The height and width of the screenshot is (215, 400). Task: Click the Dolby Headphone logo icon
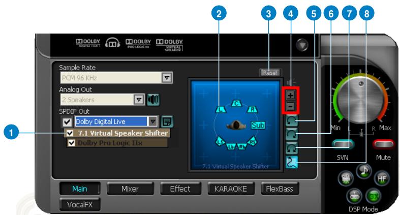[x=112, y=43]
